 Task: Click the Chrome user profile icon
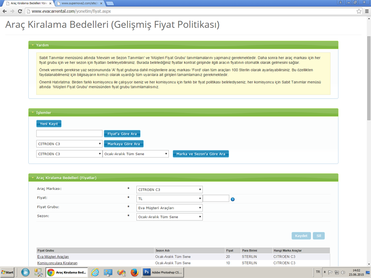coord(340,2)
